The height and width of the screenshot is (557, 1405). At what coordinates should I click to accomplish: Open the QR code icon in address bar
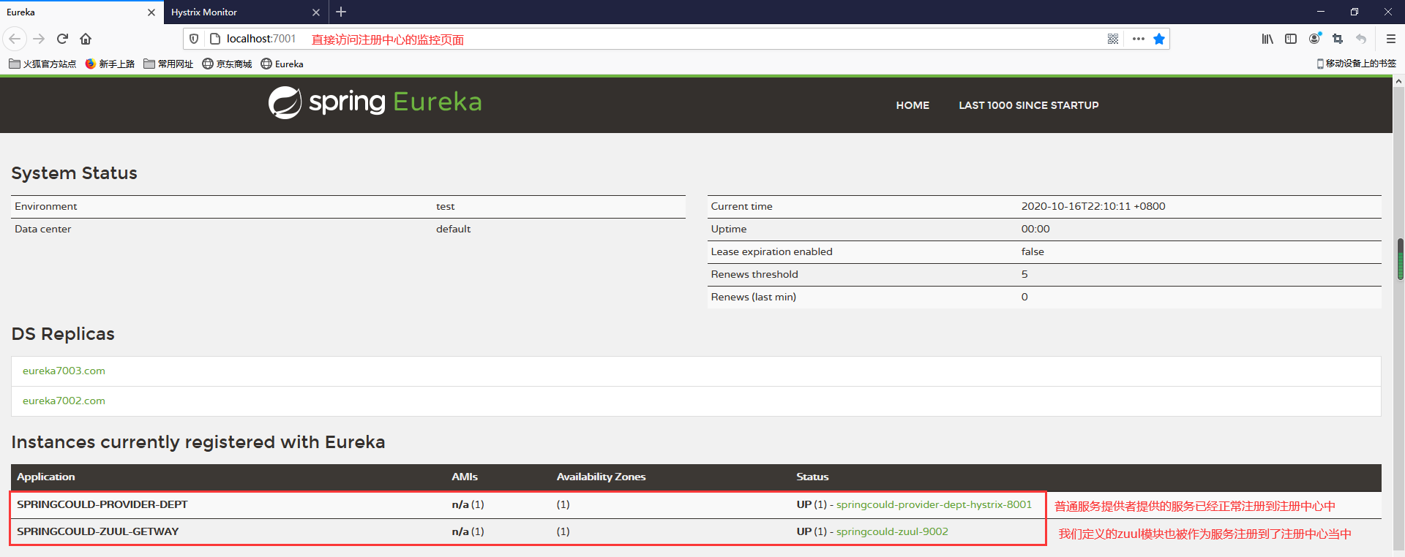(x=1113, y=39)
